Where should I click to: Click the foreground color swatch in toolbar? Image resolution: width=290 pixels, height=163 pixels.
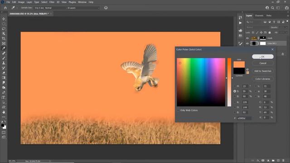coord(3,125)
